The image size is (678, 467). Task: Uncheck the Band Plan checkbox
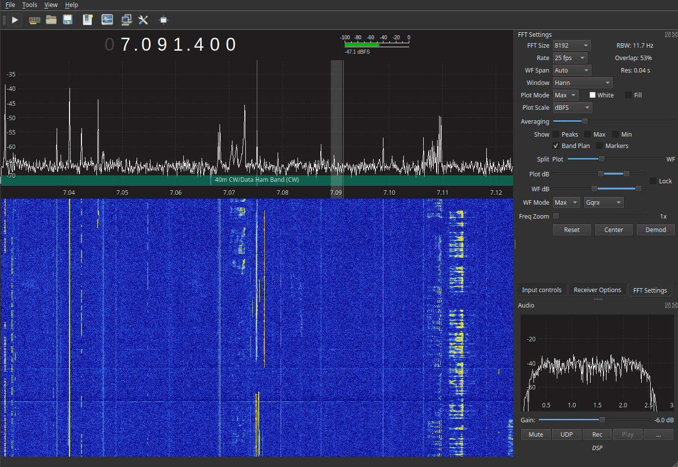556,146
